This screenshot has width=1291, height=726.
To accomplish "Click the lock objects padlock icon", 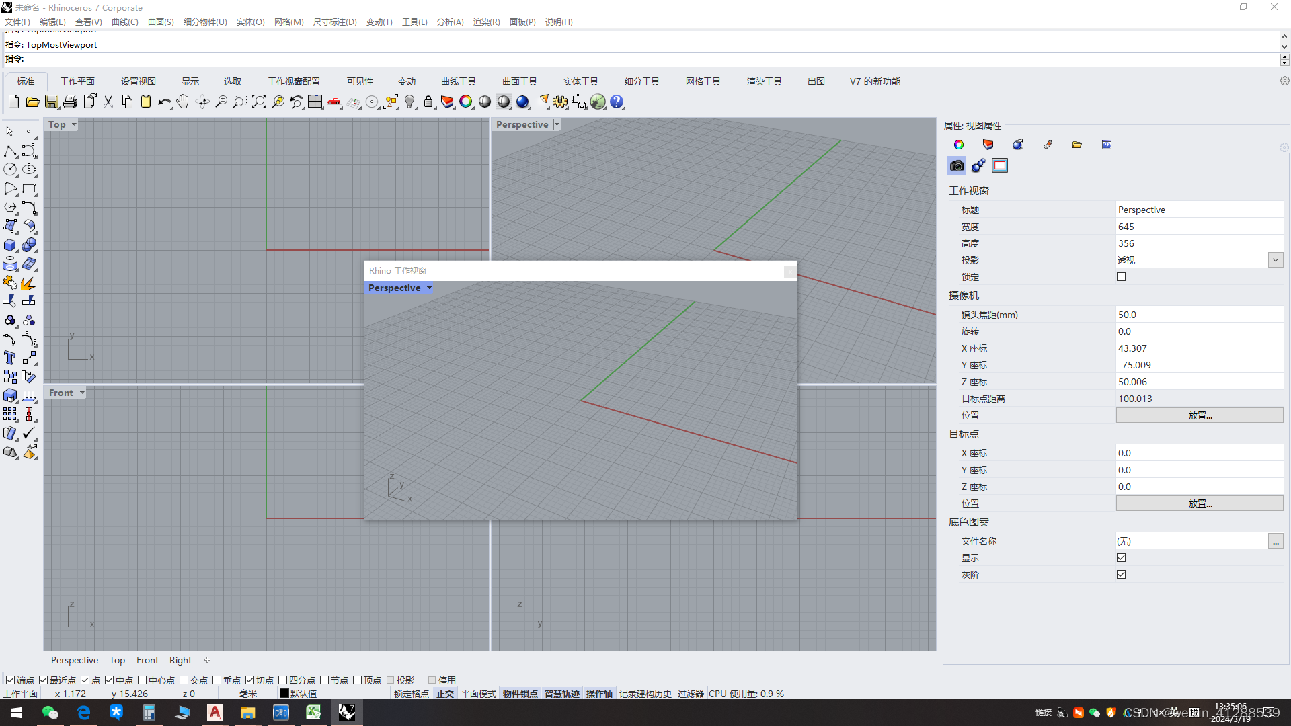I will coord(428,102).
